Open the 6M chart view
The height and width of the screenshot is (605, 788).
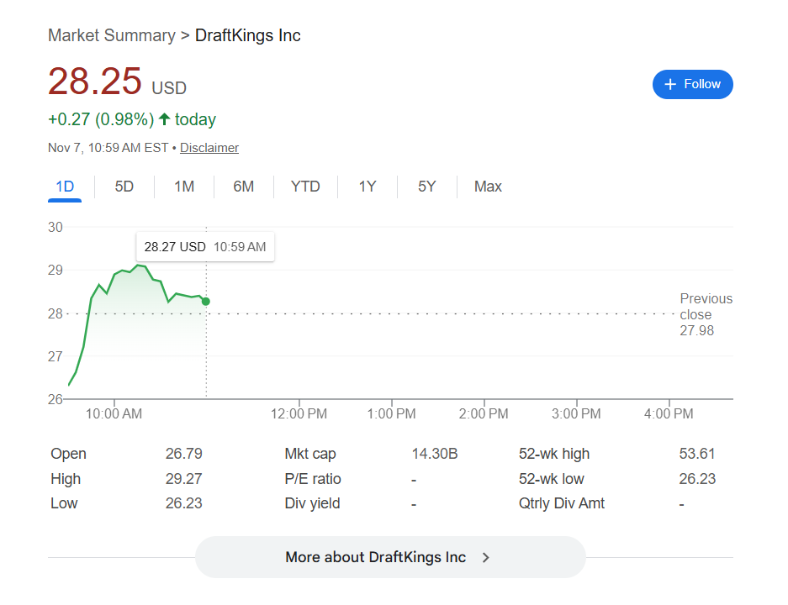(x=244, y=187)
